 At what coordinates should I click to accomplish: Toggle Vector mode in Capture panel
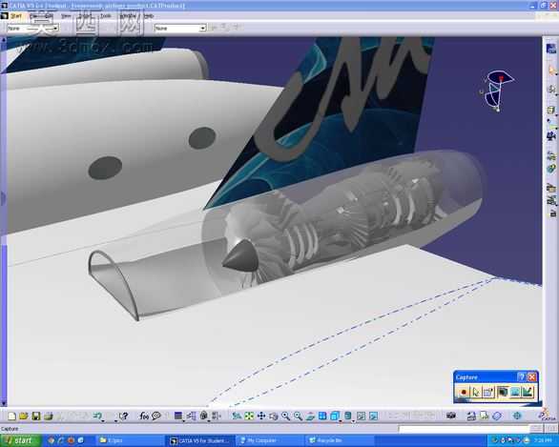[x=528, y=392]
